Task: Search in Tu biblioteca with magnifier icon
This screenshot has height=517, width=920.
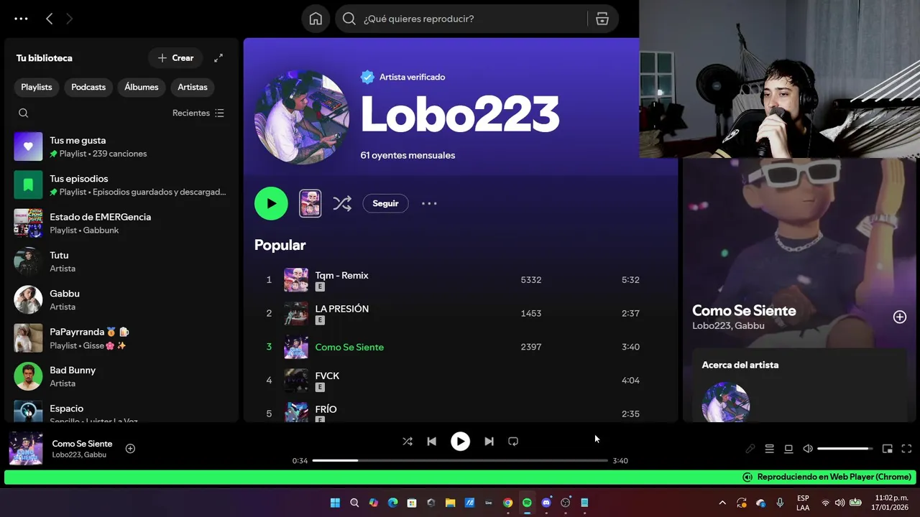Action: pyautogui.click(x=24, y=113)
